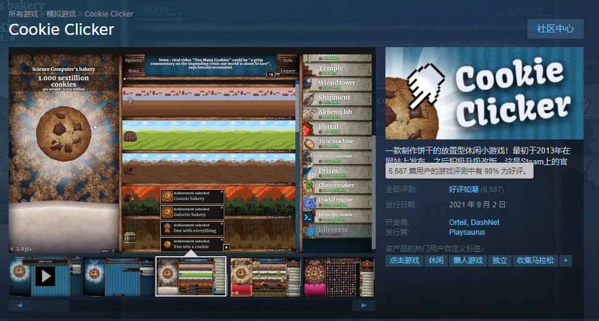Click the Javascript console building entry
Image resolution: width=599 pixels, height=321 pixels.
(x=338, y=216)
